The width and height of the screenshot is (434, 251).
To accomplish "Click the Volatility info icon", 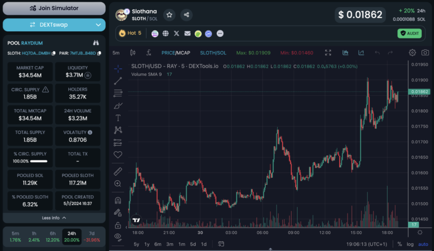I will coord(90,132).
